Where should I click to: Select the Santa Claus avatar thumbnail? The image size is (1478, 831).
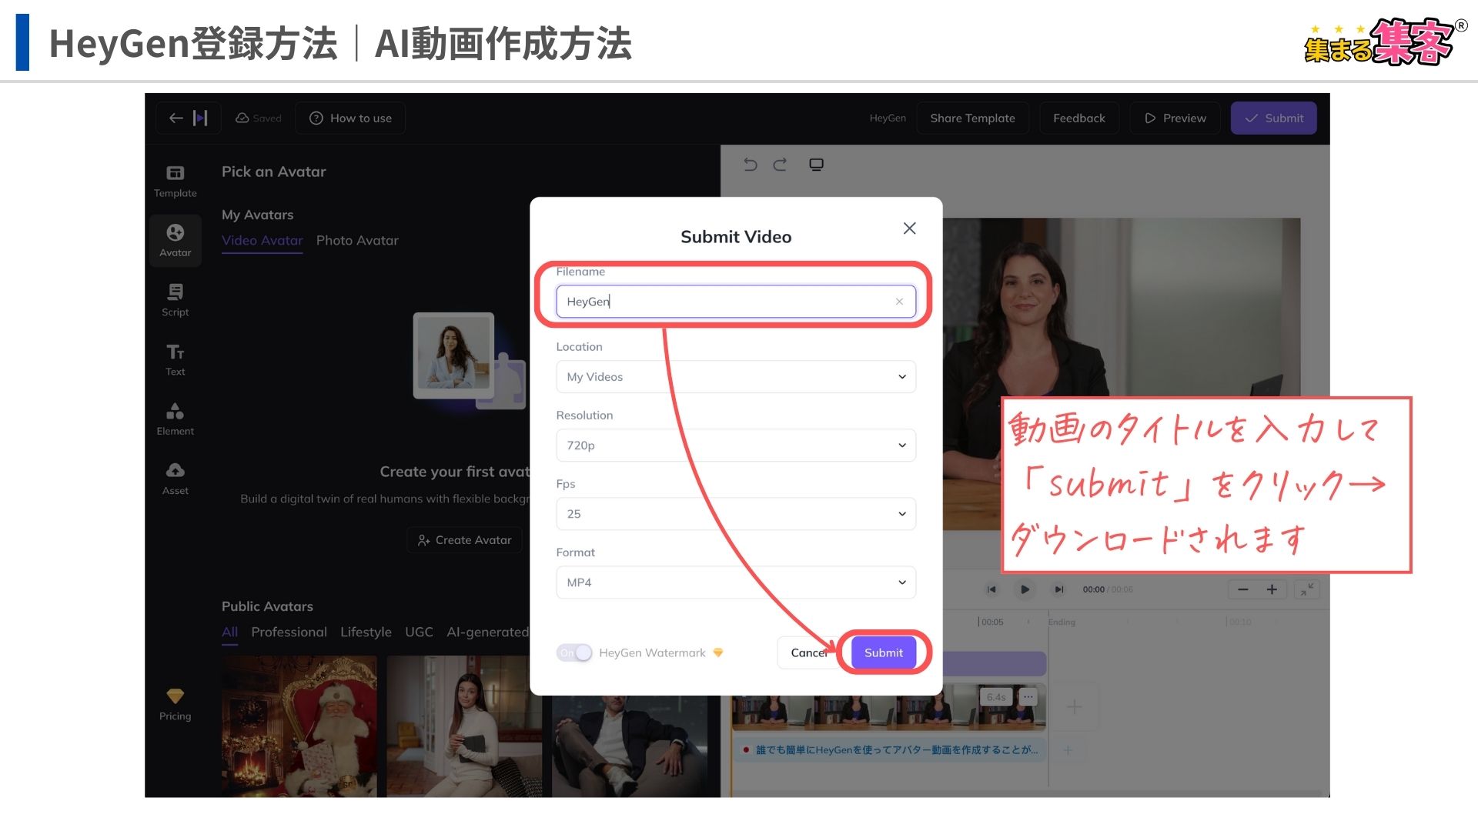tap(299, 726)
